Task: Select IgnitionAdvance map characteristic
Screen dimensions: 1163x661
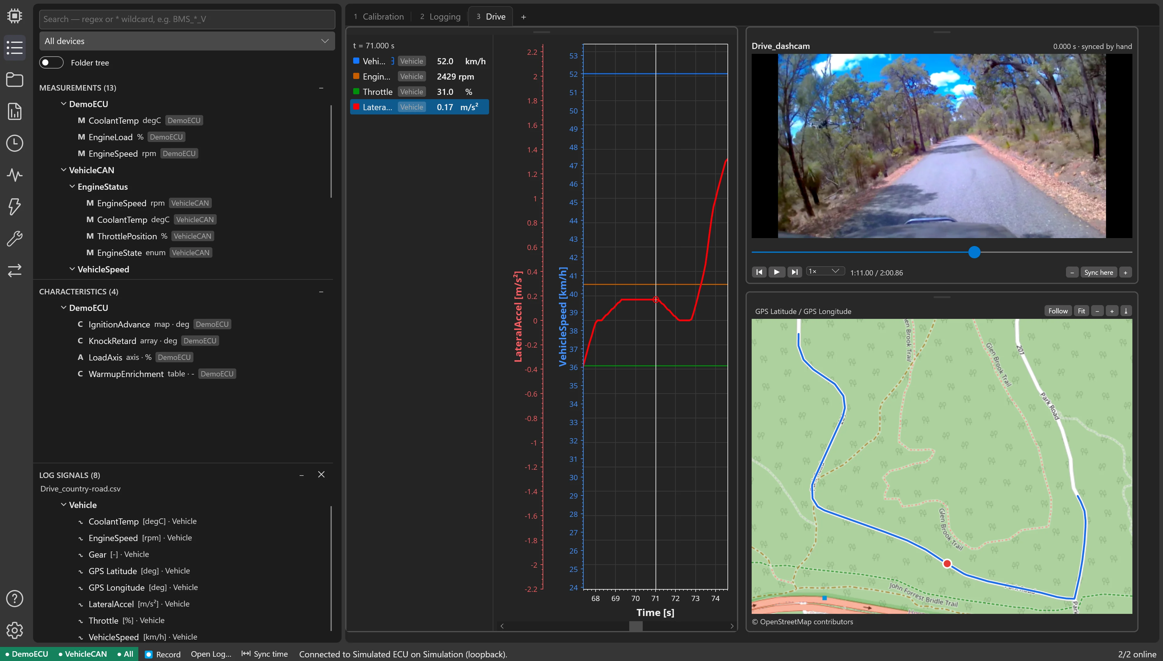Action: (x=154, y=324)
